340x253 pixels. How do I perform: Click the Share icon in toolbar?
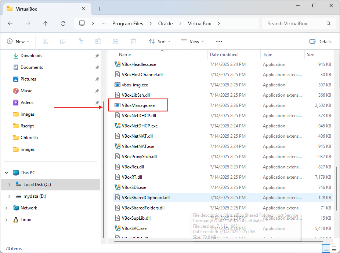click(x=116, y=42)
